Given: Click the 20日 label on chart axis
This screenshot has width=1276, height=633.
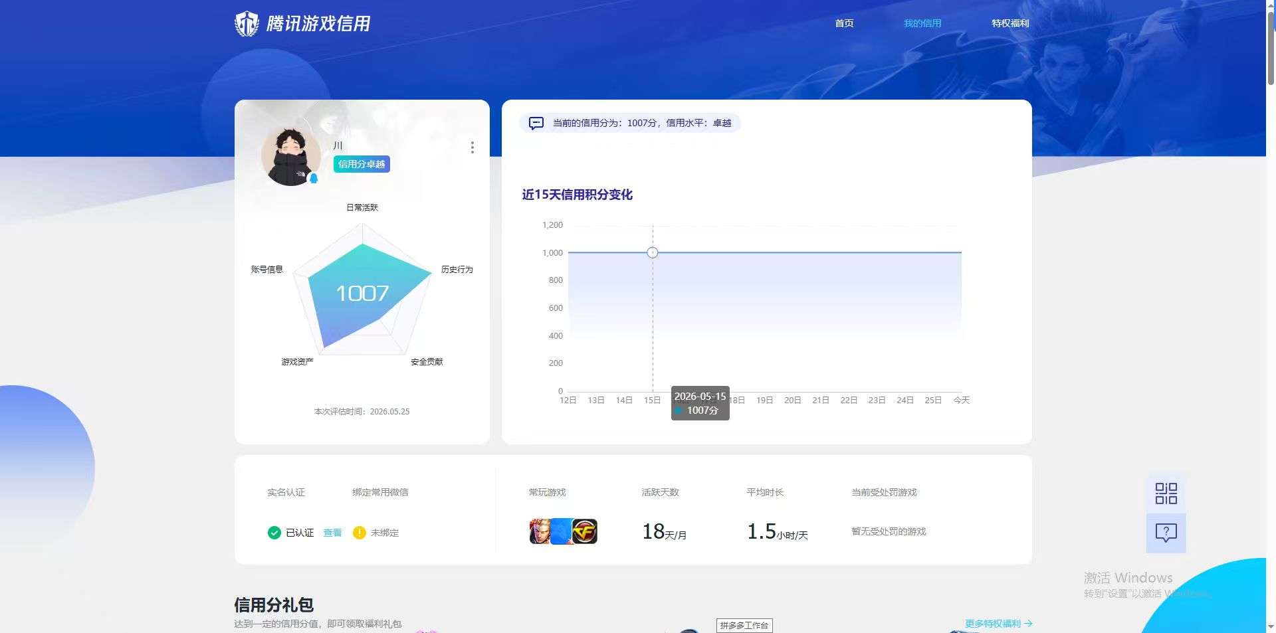Looking at the screenshot, I should (x=793, y=400).
